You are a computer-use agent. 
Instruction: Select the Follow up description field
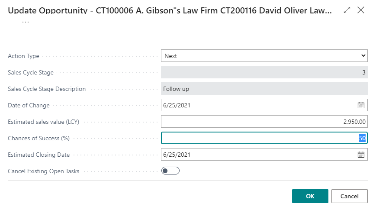pos(264,89)
